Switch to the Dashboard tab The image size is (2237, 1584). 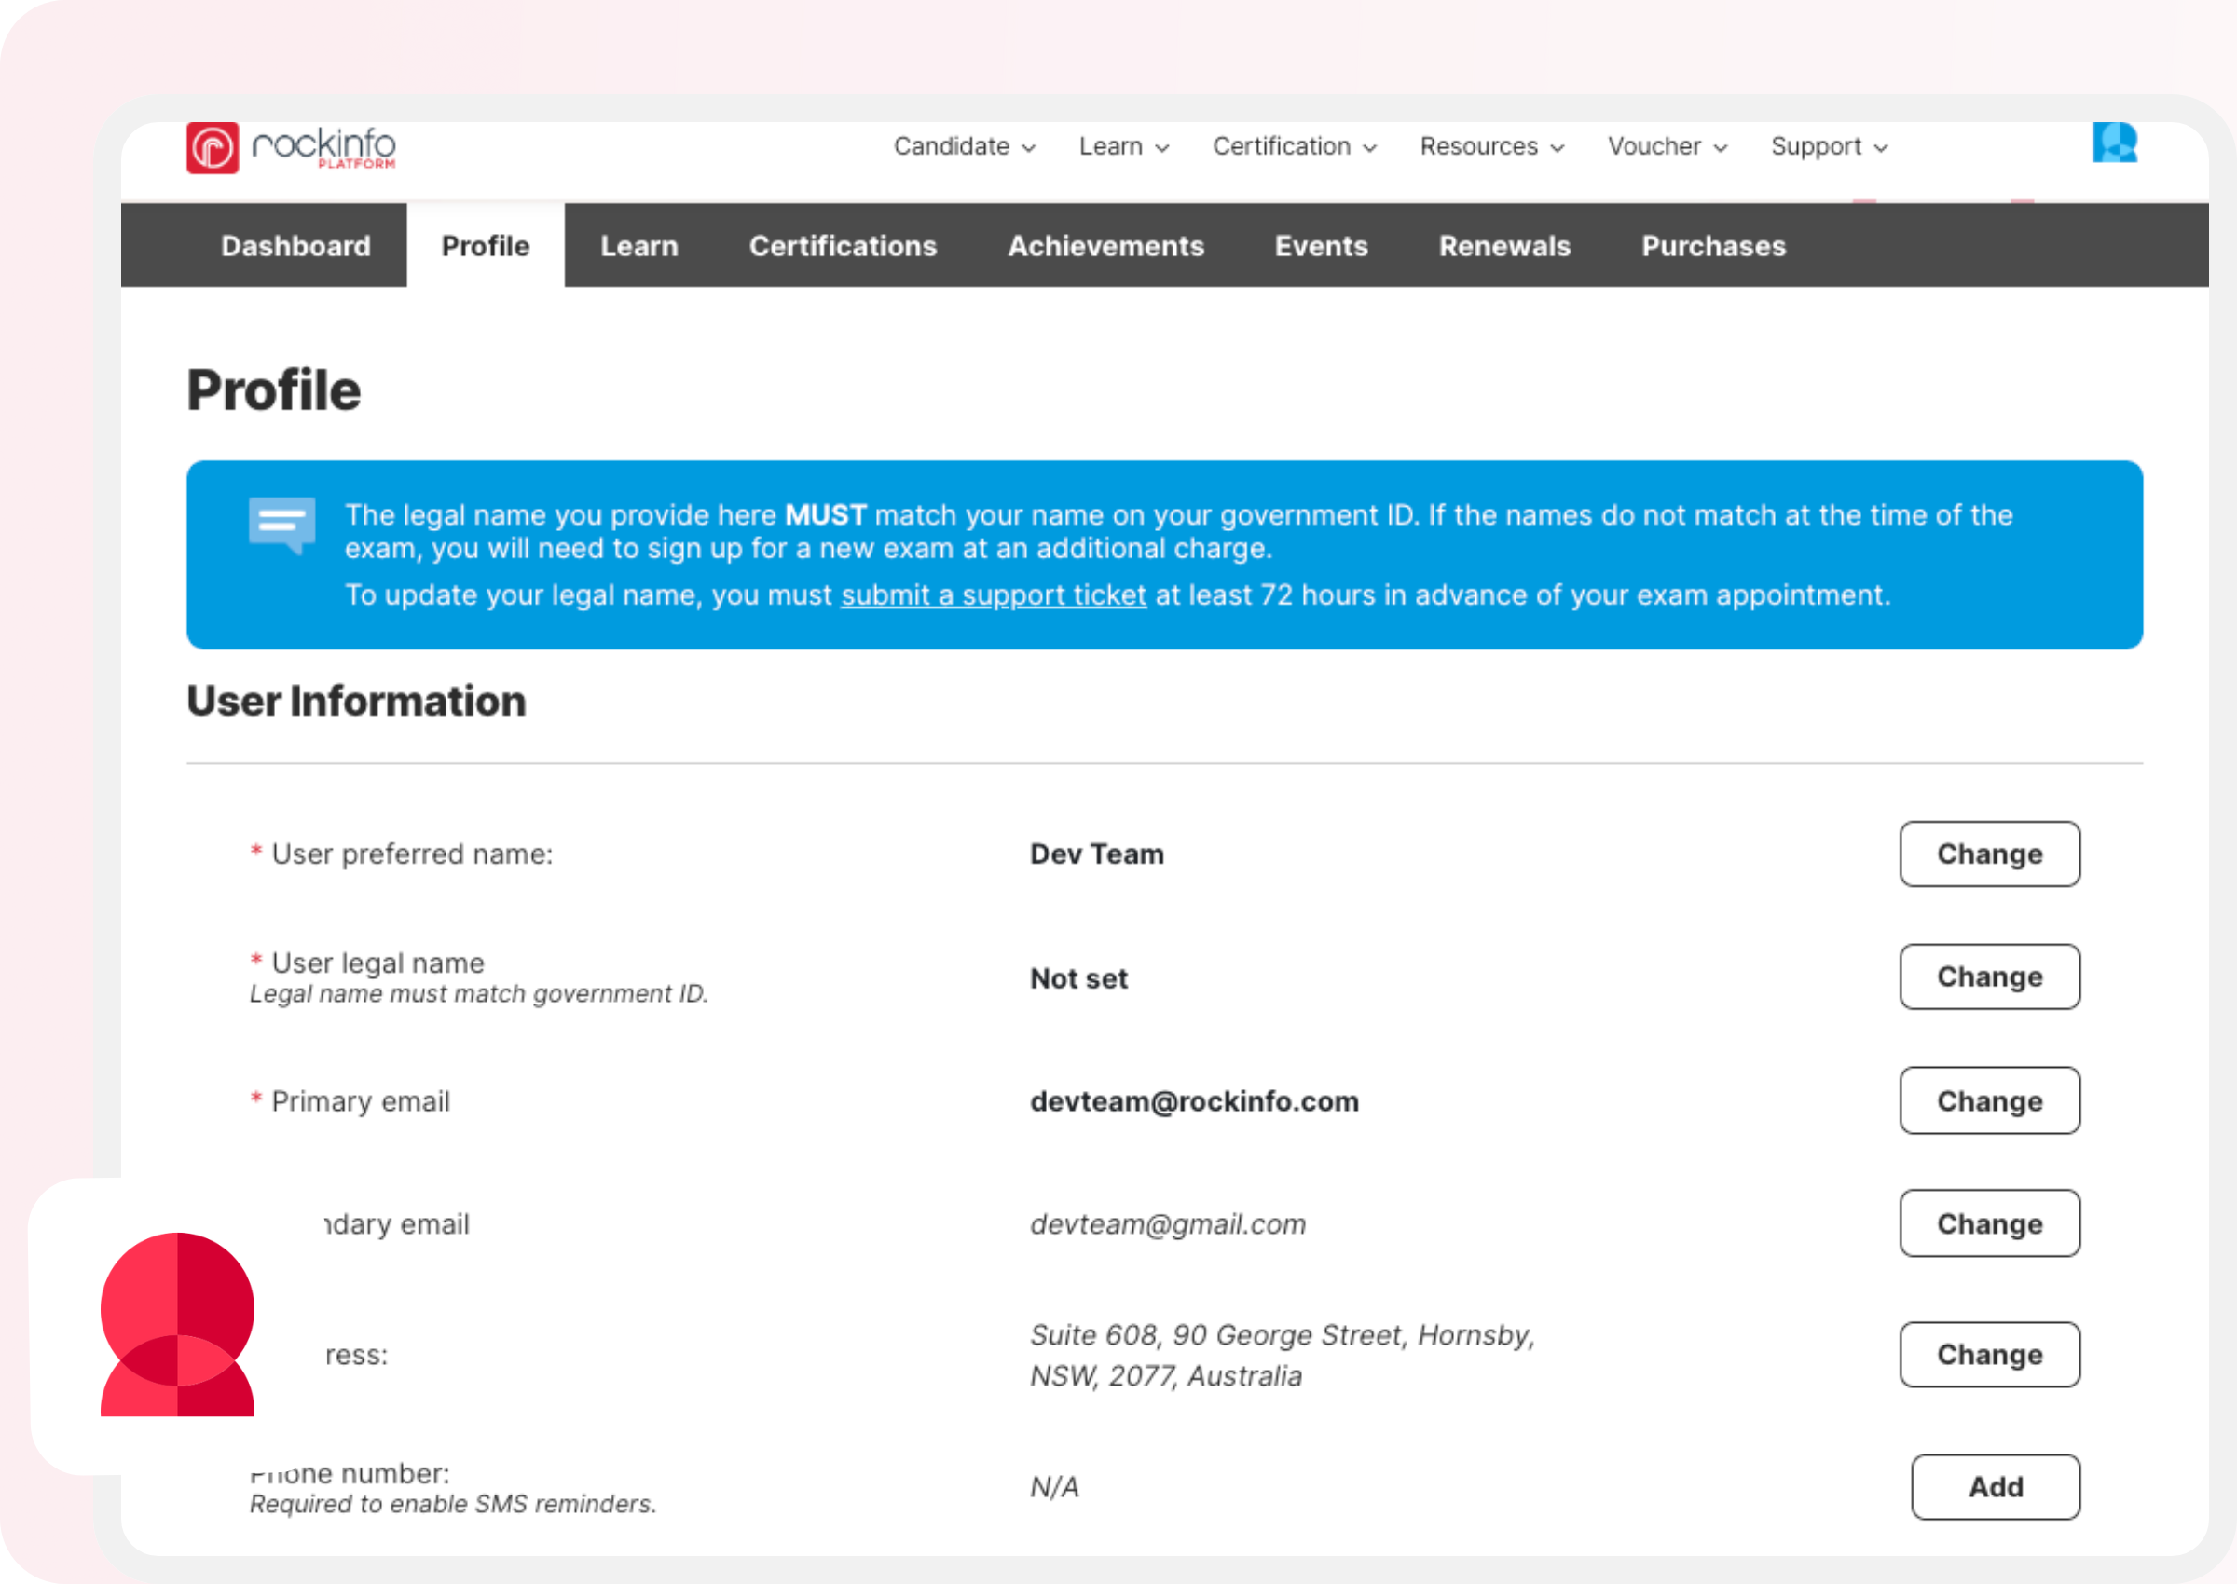coord(295,246)
